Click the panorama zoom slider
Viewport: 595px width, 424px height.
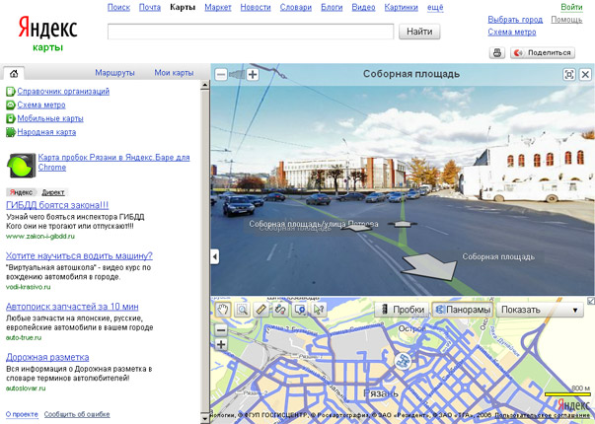click(237, 74)
